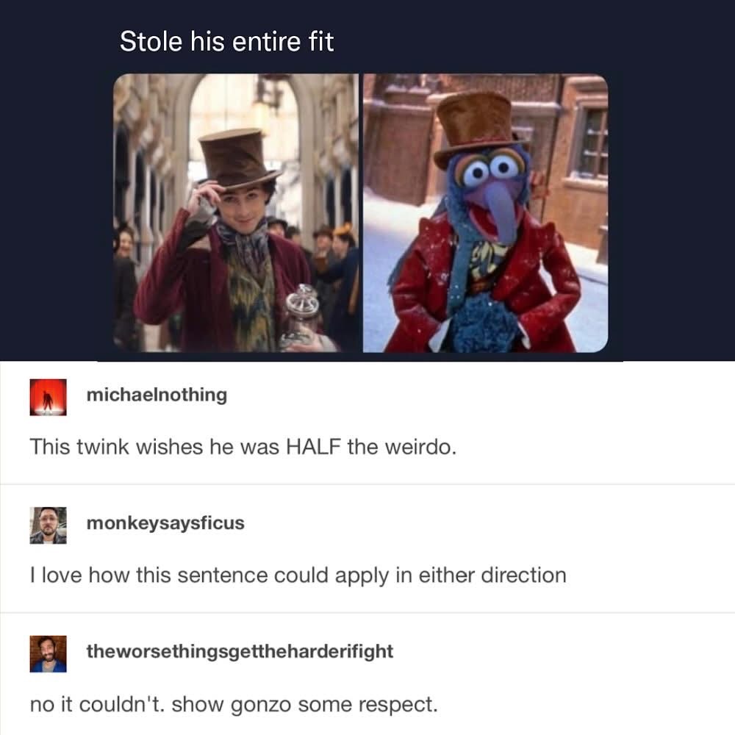The height and width of the screenshot is (735, 735).
Task: Click the 'This twink wishes' comment text
Action: (243, 447)
